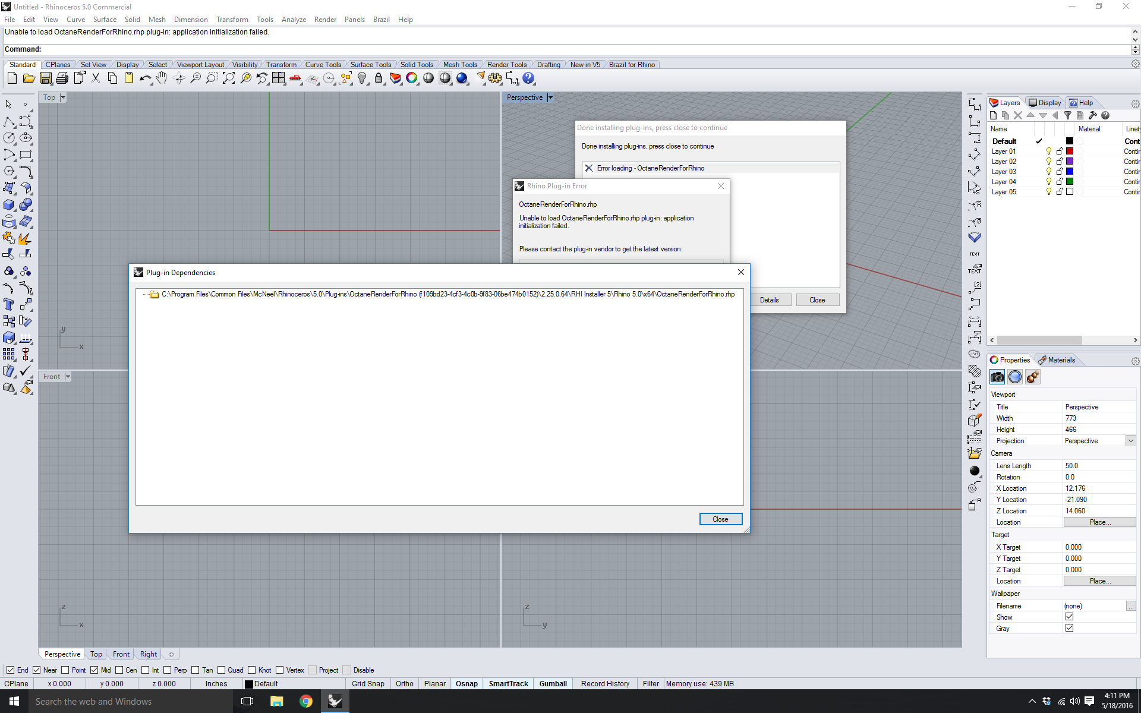
Task: Uncheck the wallpaper Gray checkbox
Action: pyautogui.click(x=1069, y=628)
